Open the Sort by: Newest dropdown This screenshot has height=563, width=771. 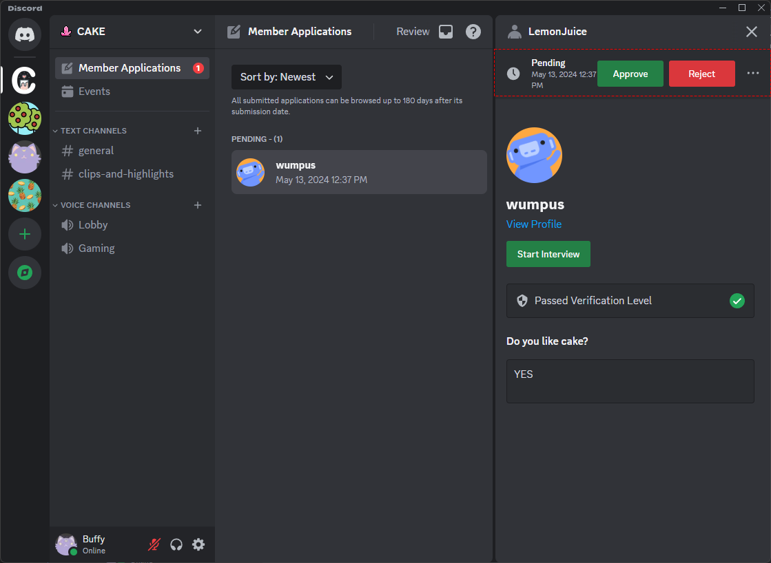(x=286, y=76)
